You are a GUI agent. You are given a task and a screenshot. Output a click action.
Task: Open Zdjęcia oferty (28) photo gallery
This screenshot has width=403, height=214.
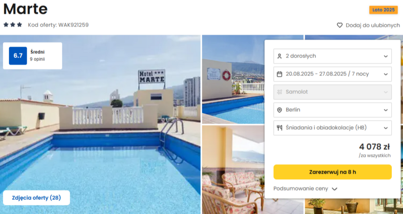(x=36, y=198)
